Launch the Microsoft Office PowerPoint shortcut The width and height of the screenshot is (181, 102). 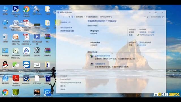(x=16, y=37)
